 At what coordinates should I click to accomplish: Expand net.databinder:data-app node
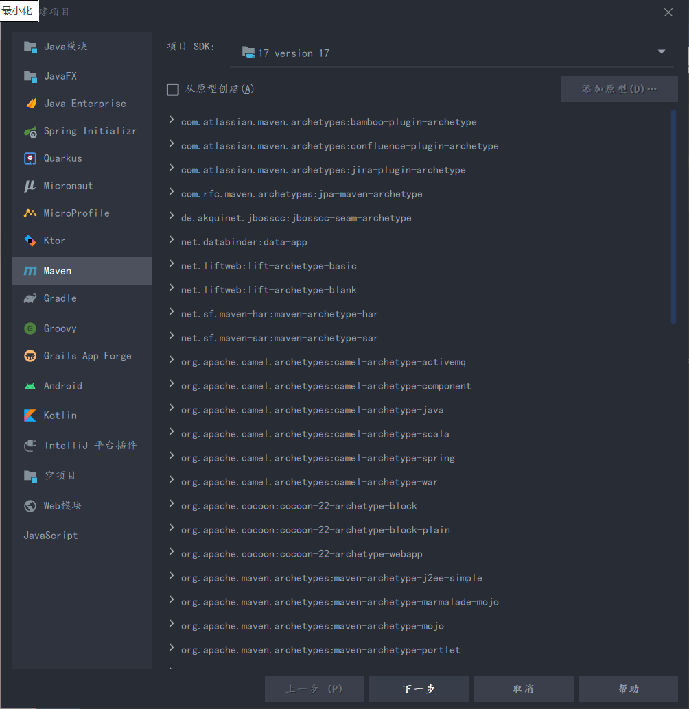(172, 239)
